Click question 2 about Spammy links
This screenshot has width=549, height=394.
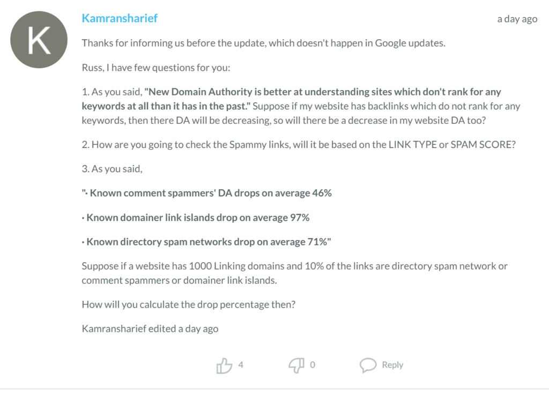tap(299, 145)
